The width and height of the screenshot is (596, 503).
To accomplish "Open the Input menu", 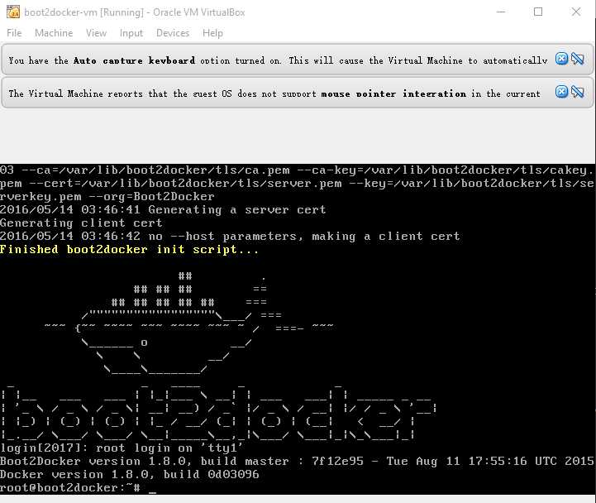I will coord(131,33).
